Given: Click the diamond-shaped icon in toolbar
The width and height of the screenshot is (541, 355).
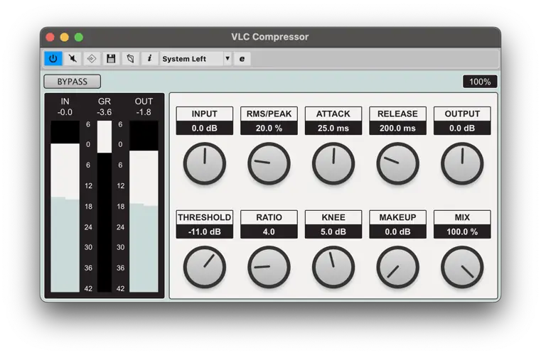Looking at the screenshot, I should click(x=92, y=58).
